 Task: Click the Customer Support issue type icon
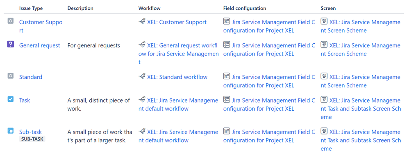click(10, 21)
